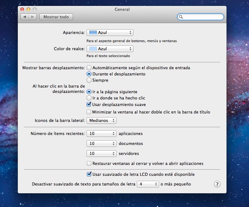Click the yellow minimize window button
The image size is (249, 207).
(28, 10)
